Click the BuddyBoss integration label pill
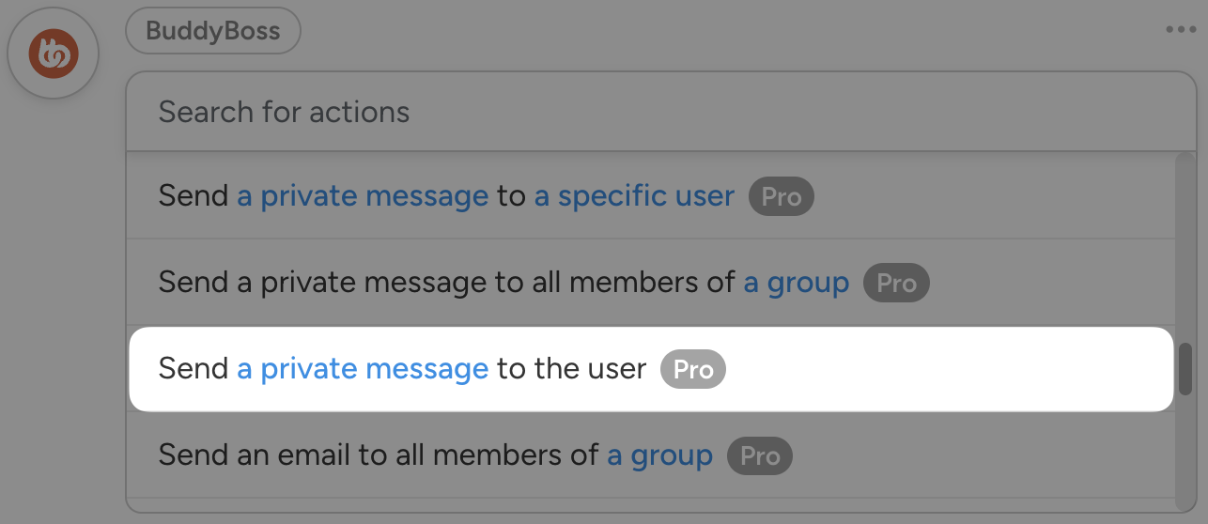This screenshot has width=1208, height=524. click(x=213, y=31)
